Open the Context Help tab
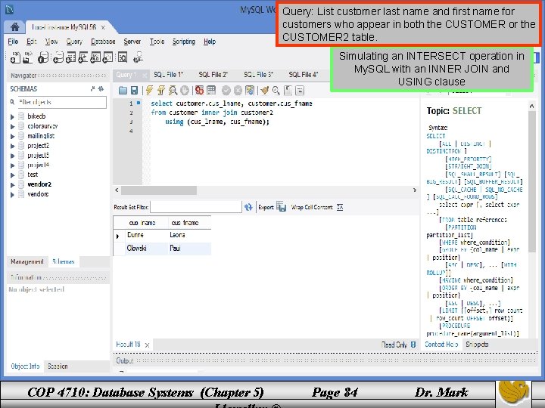This screenshot has width=545, height=408. point(441,345)
